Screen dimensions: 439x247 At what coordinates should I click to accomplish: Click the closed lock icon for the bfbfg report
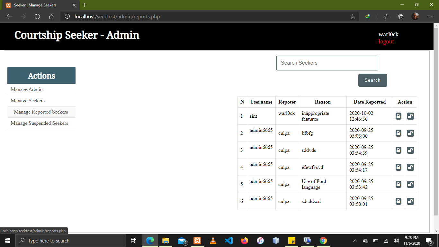point(399,133)
